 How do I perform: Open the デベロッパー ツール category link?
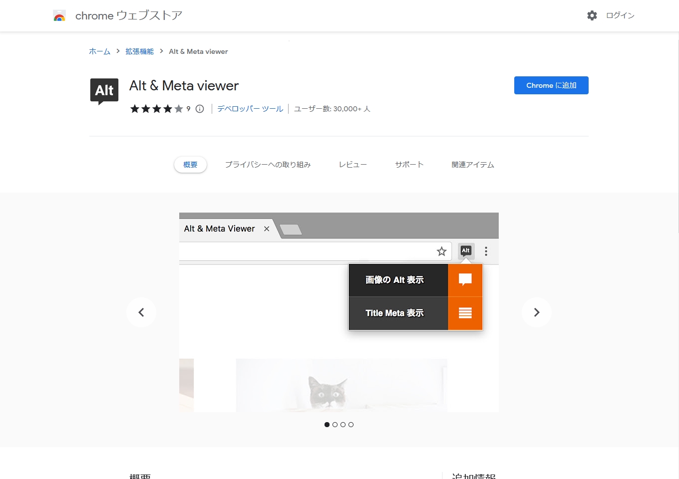pos(250,109)
